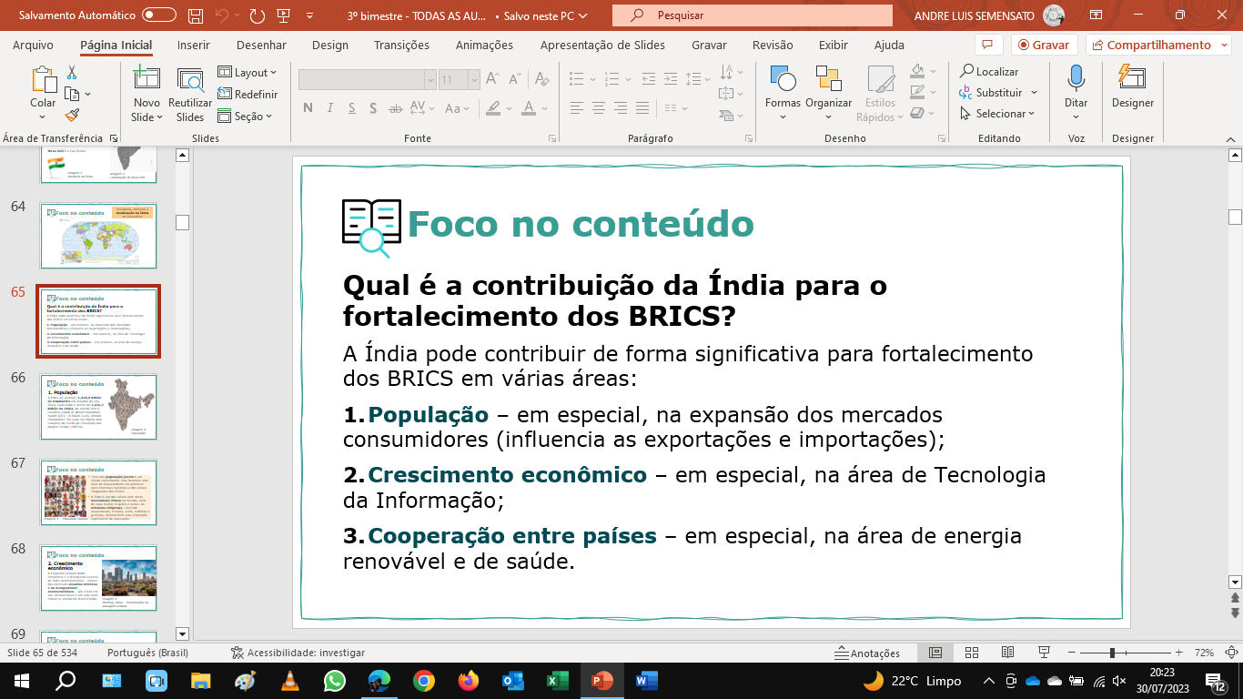Click the Redo arrow icon

(x=258, y=15)
